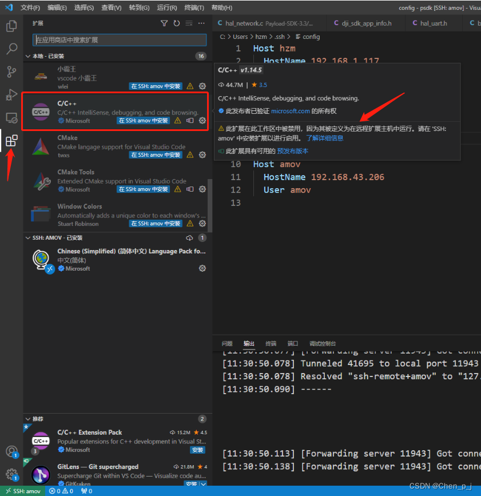Open the Search view in the activity bar
Image resolution: width=481 pixels, height=496 pixels.
[x=11, y=49]
